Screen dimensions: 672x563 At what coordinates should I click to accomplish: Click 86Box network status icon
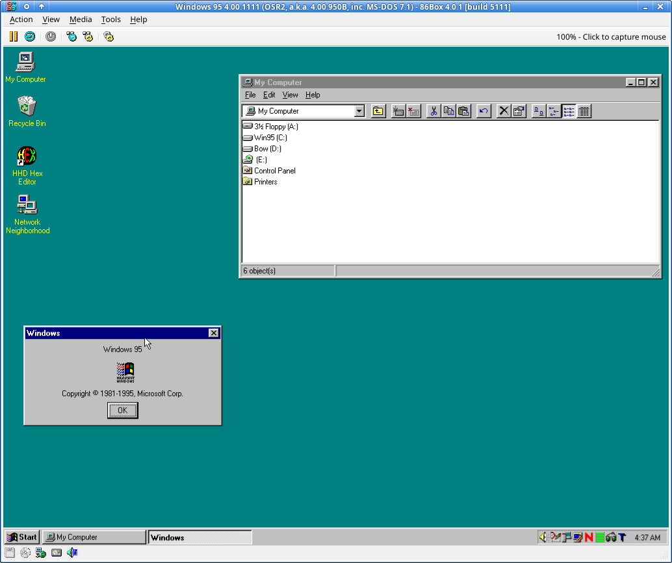tap(41, 553)
